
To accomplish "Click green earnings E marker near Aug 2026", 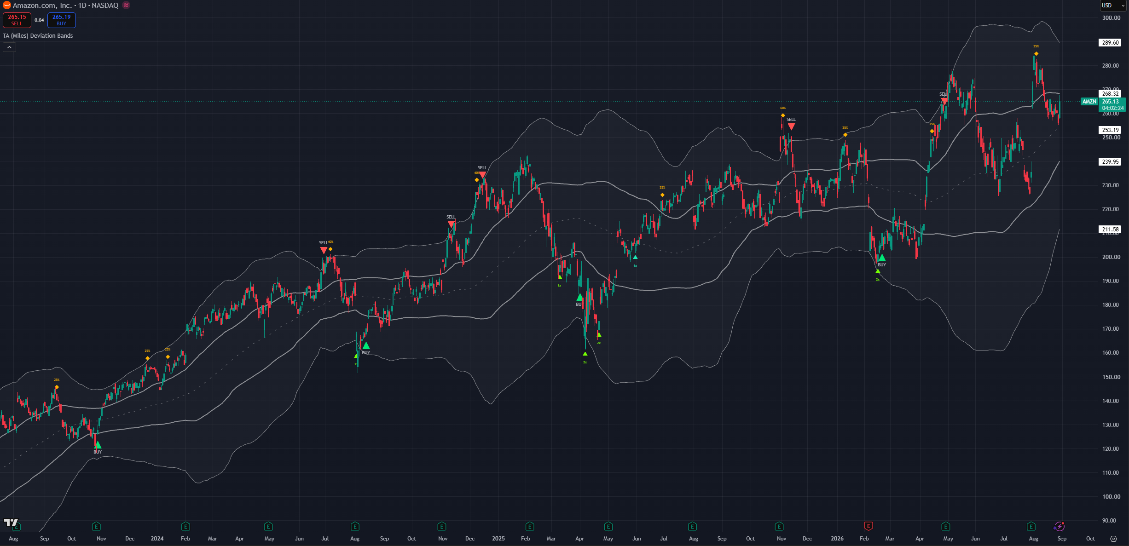I will tap(1031, 526).
